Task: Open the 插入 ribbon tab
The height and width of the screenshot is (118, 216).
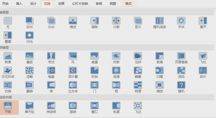Action: point(19,4)
